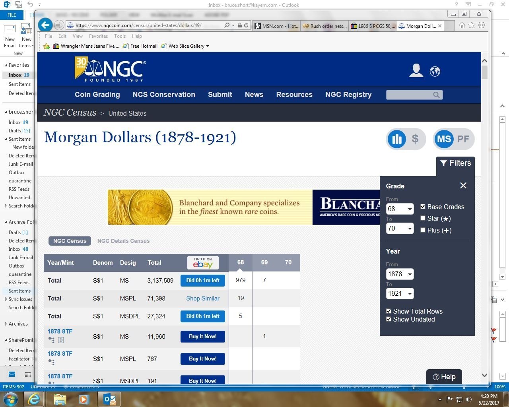509x407 pixels.
Task: Click the Find it on eBay logo
Action: click(x=203, y=263)
